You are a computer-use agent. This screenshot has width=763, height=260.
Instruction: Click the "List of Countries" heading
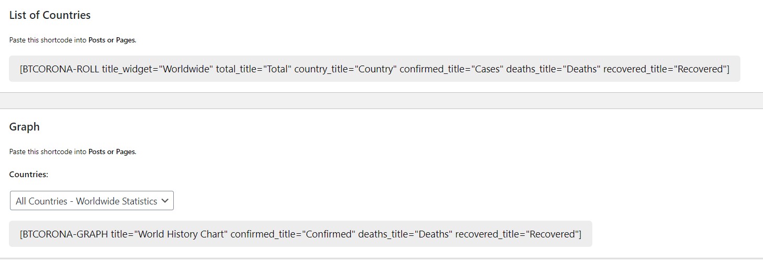pos(50,15)
